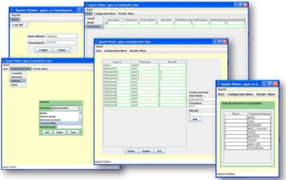
Task: Click Exit button below users table
Action: 159,151
